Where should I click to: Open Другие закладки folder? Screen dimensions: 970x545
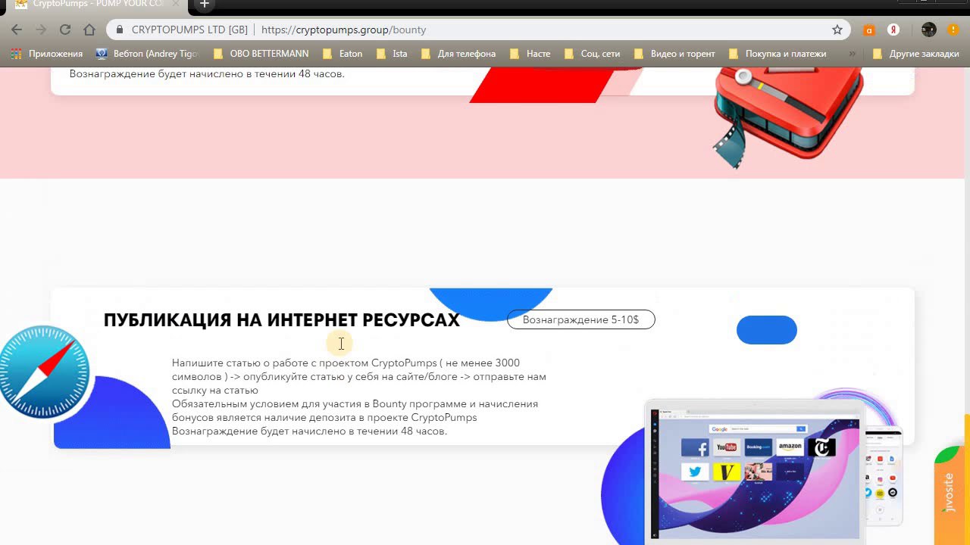point(916,54)
